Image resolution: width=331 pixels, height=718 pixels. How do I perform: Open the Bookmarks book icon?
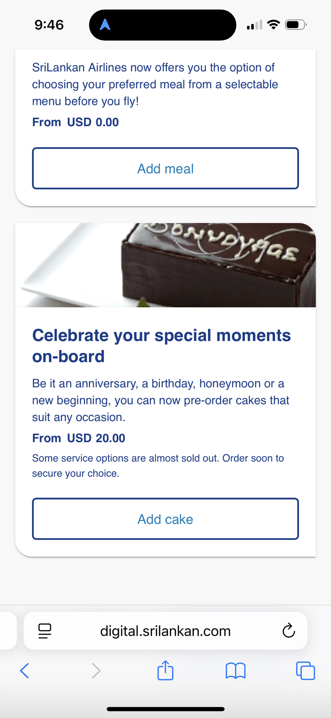236,671
